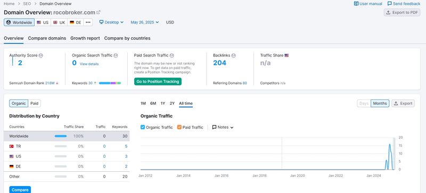
Task: Switch chart granularity to Months
Action: [380, 104]
